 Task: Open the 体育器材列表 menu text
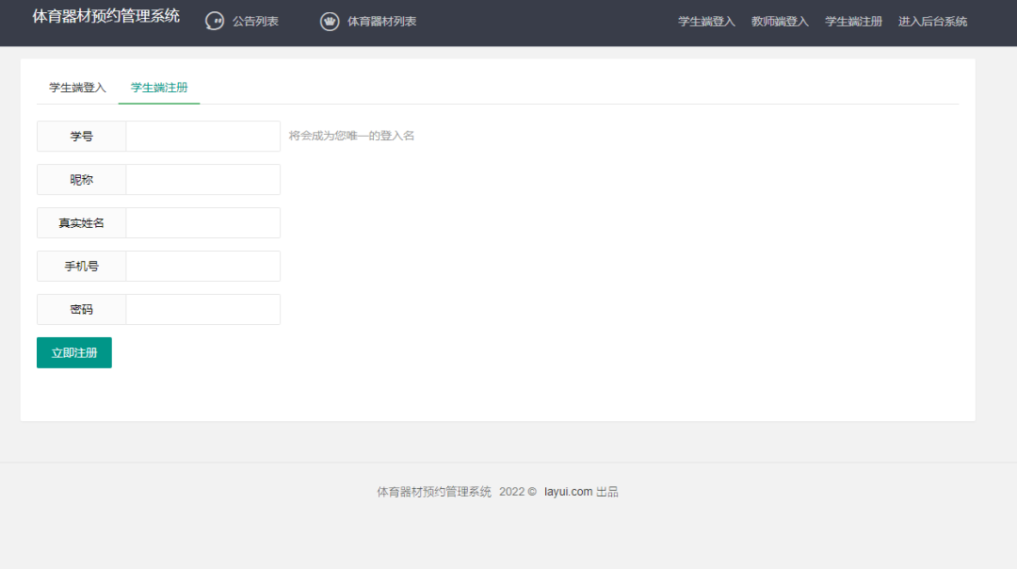tap(381, 22)
